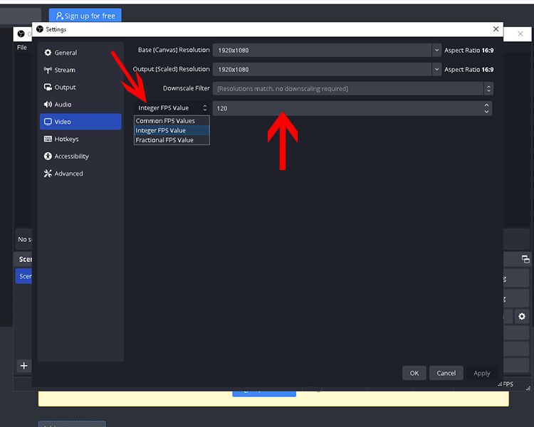
Task: Expand Output (Scaled) Resolution dropdown arrow
Action: [436, 70]
